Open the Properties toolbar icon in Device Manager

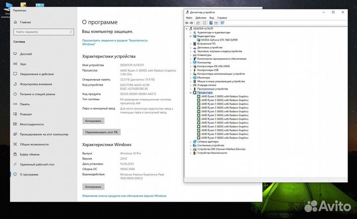coord(204,23)
